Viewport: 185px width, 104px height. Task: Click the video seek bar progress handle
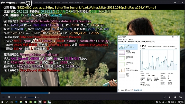pos(49,93)
